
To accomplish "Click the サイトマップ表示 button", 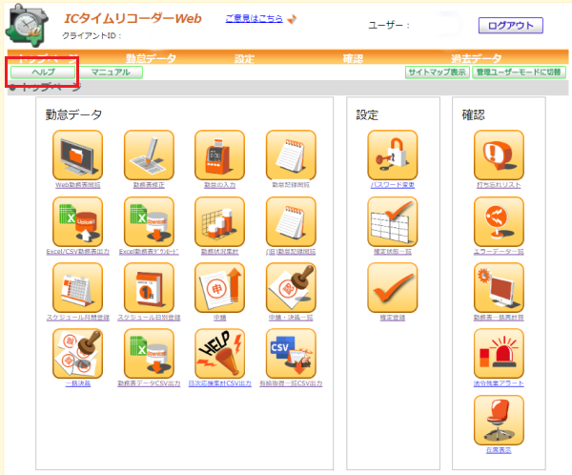I will point(437,72).
